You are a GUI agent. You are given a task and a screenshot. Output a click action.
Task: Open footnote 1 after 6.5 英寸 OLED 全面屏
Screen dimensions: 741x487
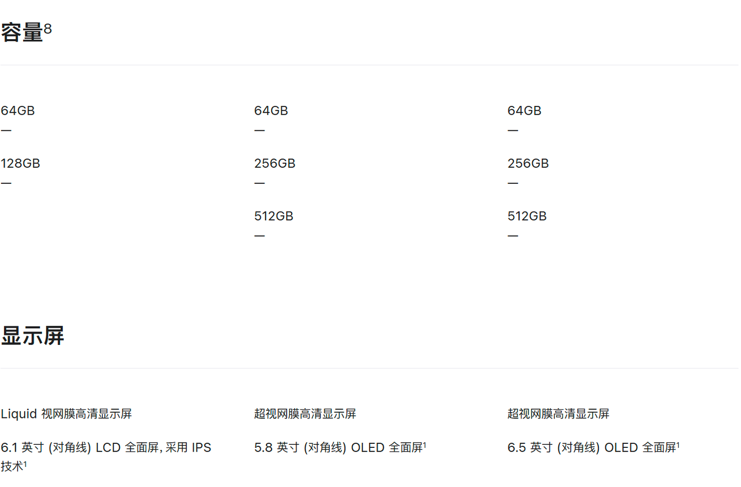678,445
